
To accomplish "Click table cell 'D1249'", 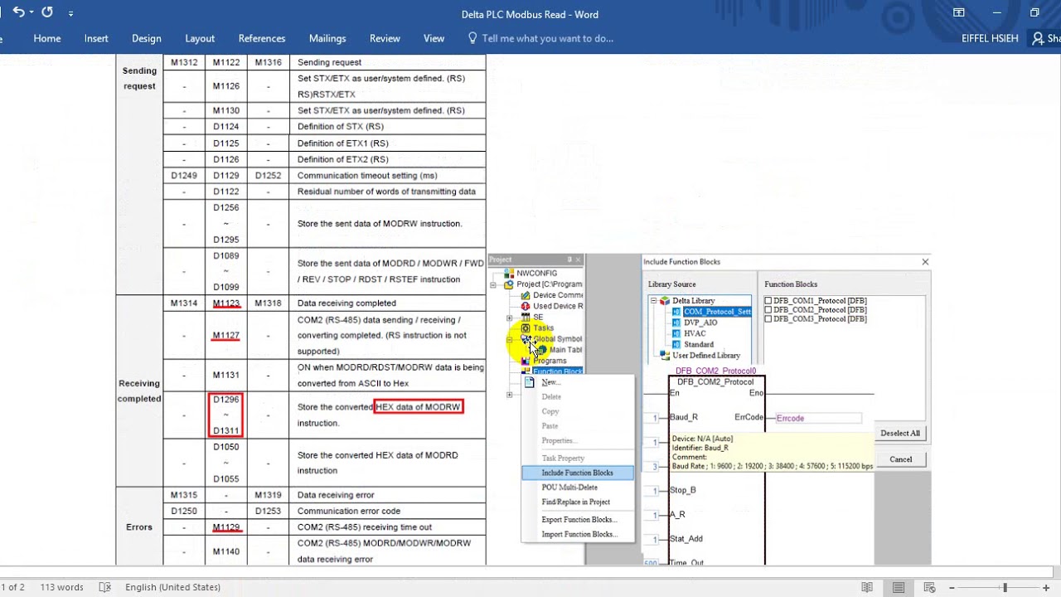I will [x=184, y=176].
